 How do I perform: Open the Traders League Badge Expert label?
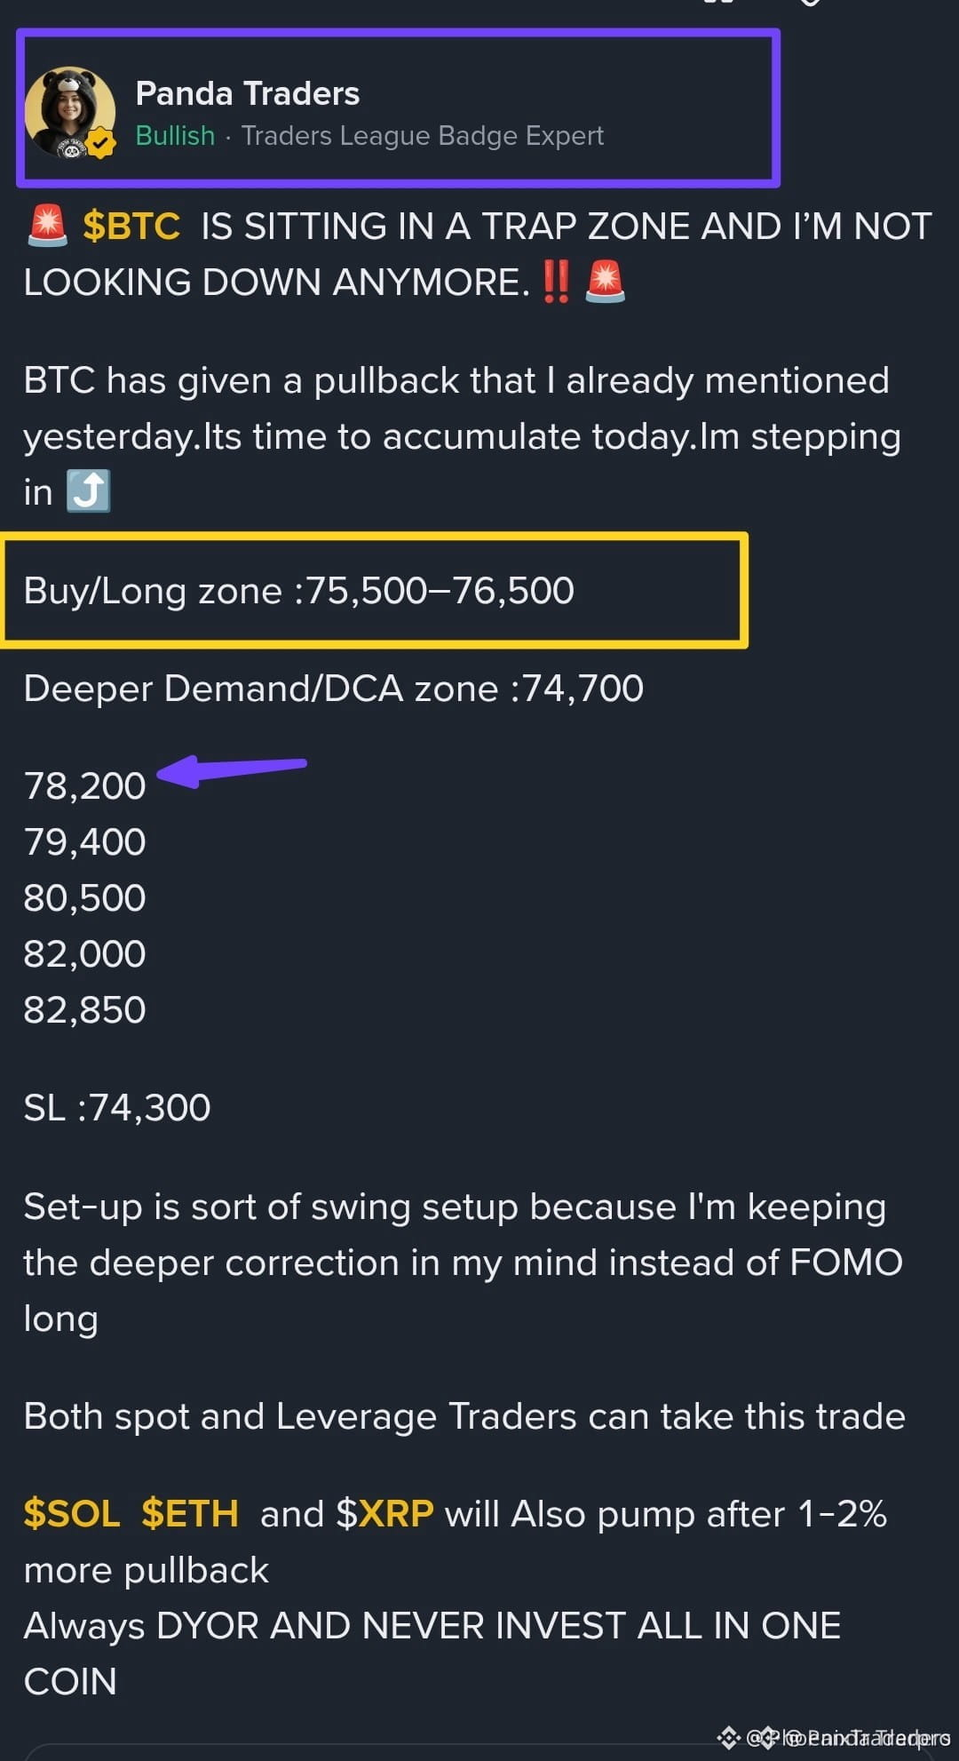point(423,135)
